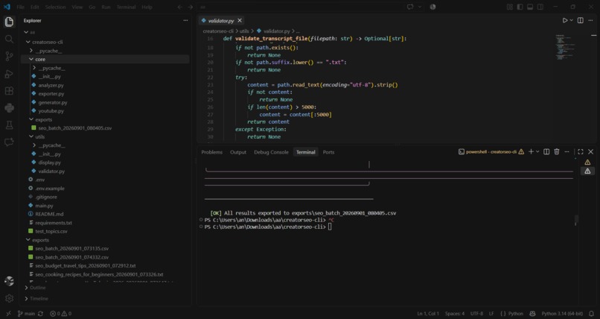Open the Manage gear menu

click(x=9, y=298)
